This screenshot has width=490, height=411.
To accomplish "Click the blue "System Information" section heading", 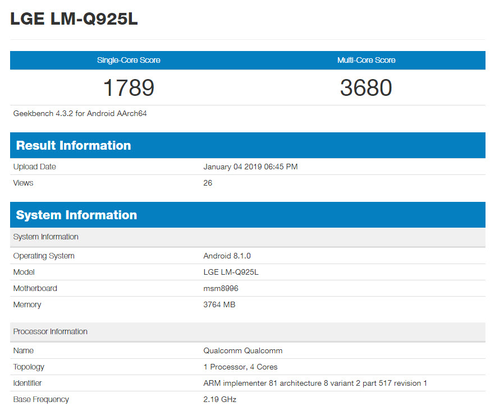I will click(x=76, y=215).
